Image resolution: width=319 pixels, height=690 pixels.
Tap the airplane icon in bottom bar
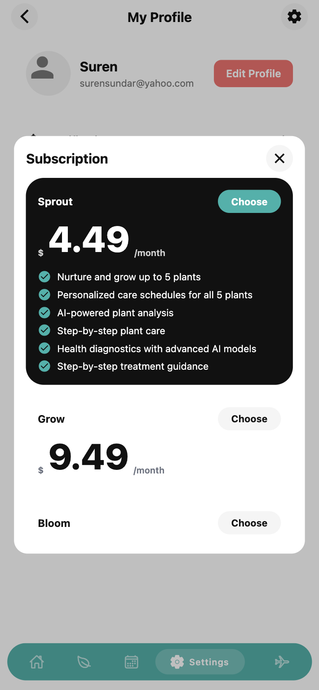pos(282,662)
